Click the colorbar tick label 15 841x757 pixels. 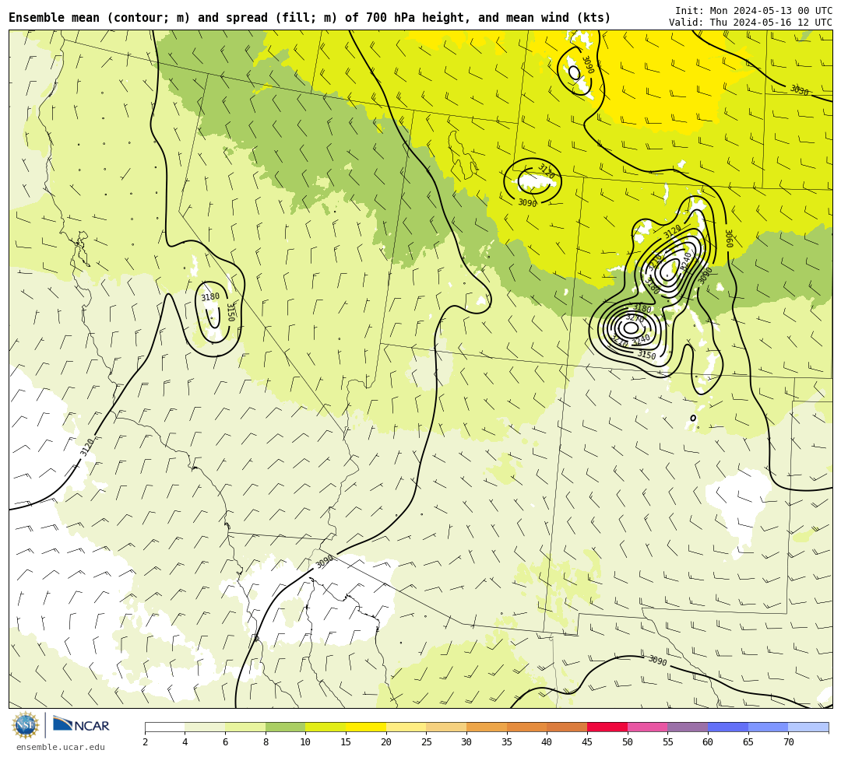point(346,742)
